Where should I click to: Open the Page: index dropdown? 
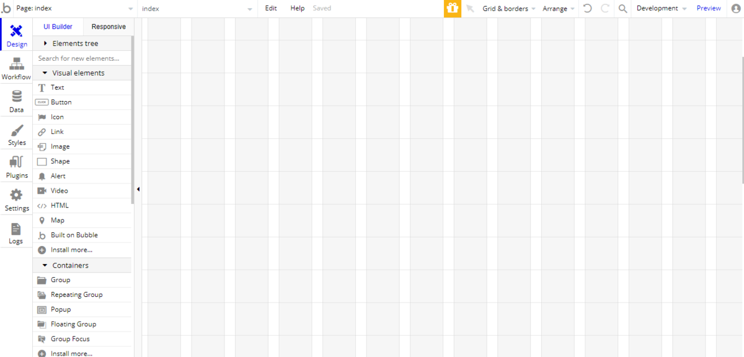tap(74, 9)
